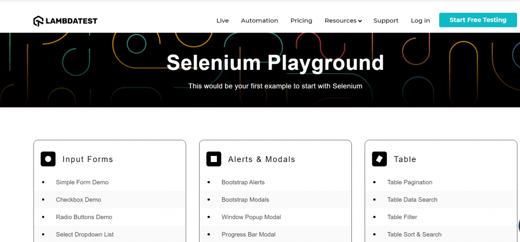Open Simple Form Demo link
The height and width of the screenshot is (242, 520).
[82, 182]
